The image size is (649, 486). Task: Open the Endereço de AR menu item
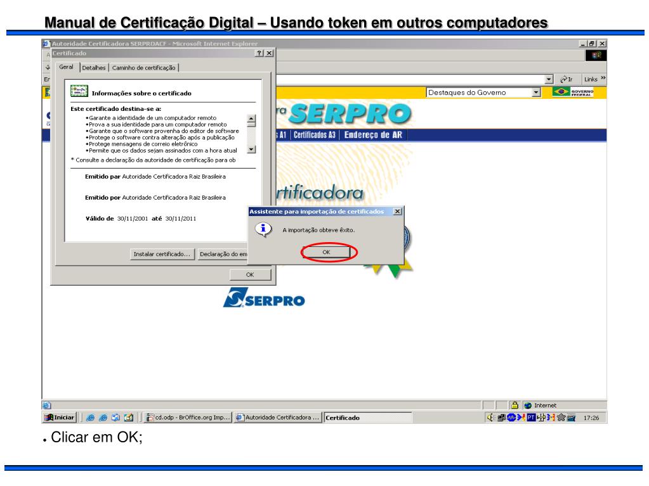coord(373,135)
